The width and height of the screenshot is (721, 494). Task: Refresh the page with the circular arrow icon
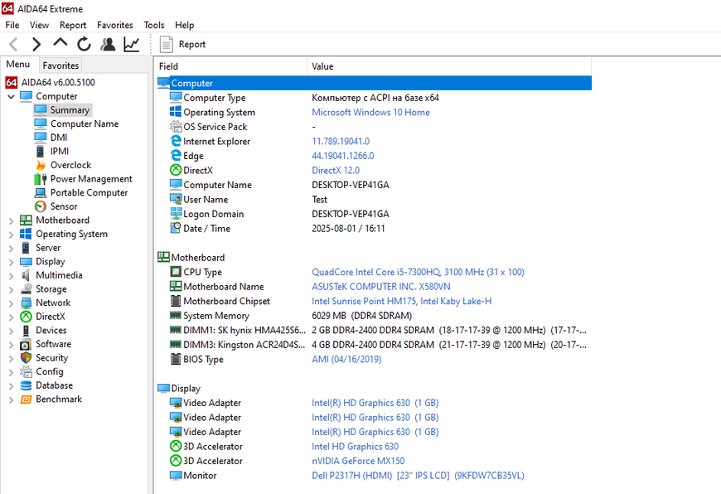(84, 44)
